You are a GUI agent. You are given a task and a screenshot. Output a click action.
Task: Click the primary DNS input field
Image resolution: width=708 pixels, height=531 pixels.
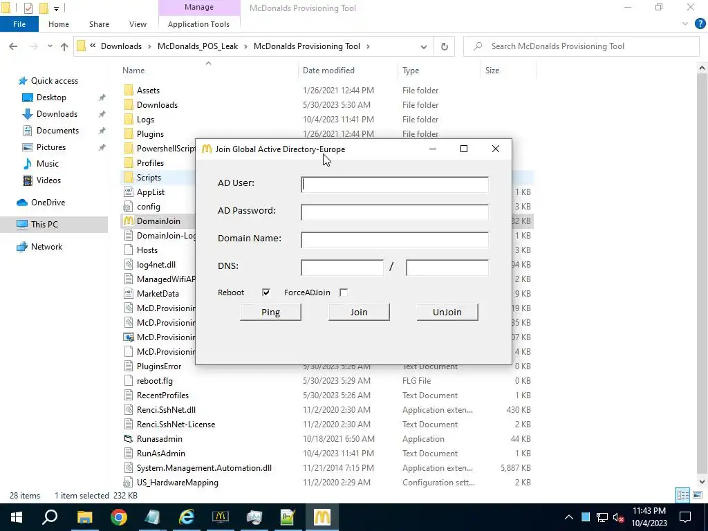[342, 268]
